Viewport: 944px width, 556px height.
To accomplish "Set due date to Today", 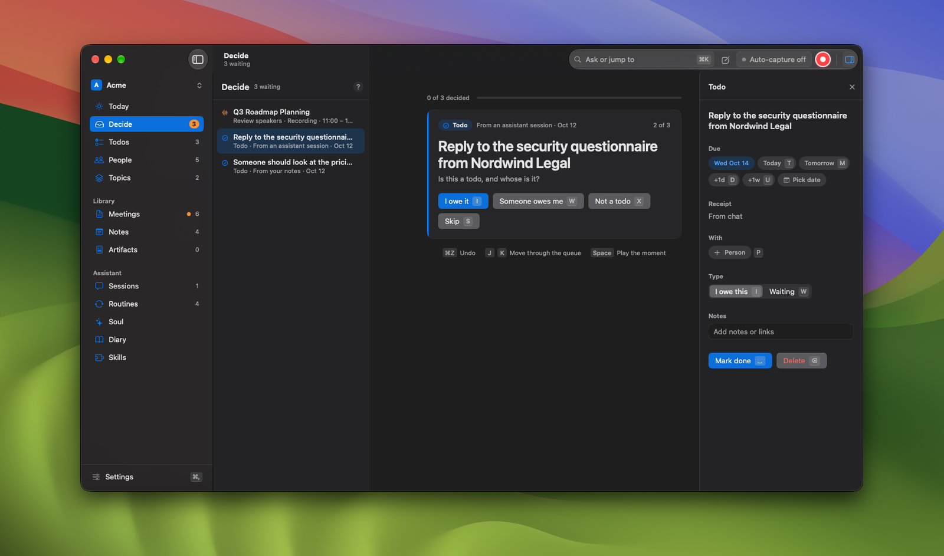I will coord(776,163).
